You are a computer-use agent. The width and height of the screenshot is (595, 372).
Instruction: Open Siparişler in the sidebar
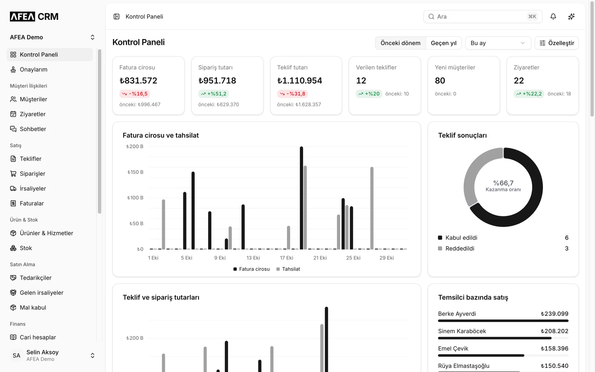point(50,174)
